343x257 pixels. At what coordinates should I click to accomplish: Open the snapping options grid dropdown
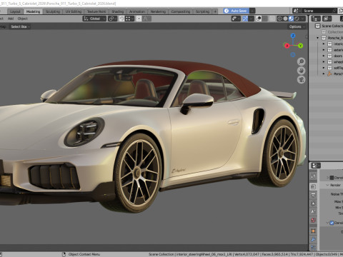129,19
